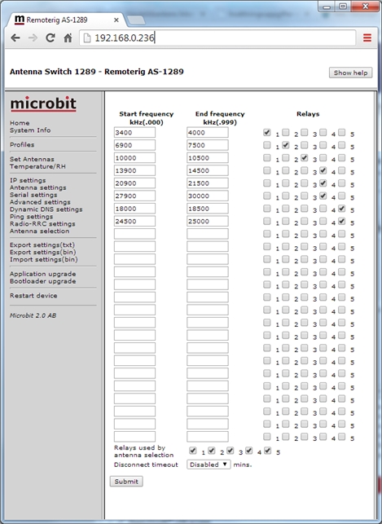
Task: Click start frequency field with 10000
Action: click(134, 158)
